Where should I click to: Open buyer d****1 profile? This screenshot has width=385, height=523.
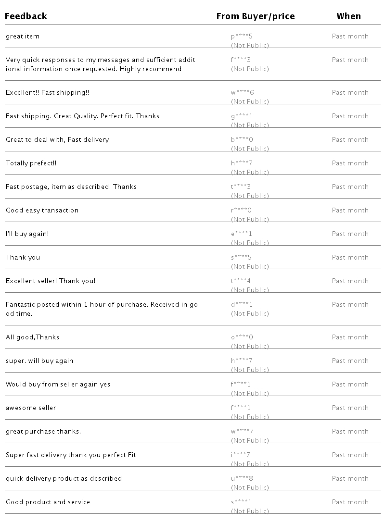click(242, 305)
